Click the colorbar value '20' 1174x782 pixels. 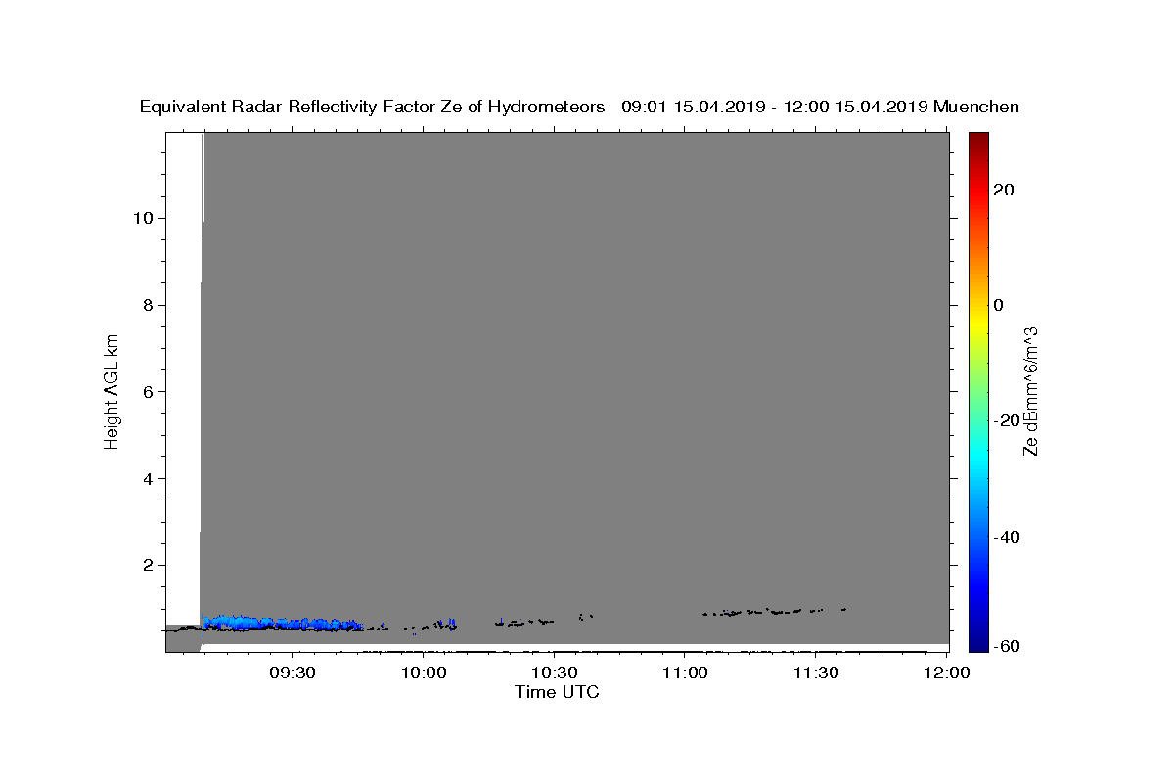point(1003,190)
